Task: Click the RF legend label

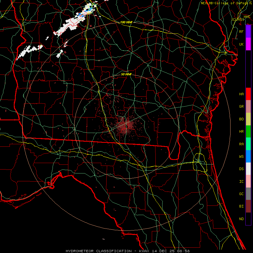Action: coord(241,31)
